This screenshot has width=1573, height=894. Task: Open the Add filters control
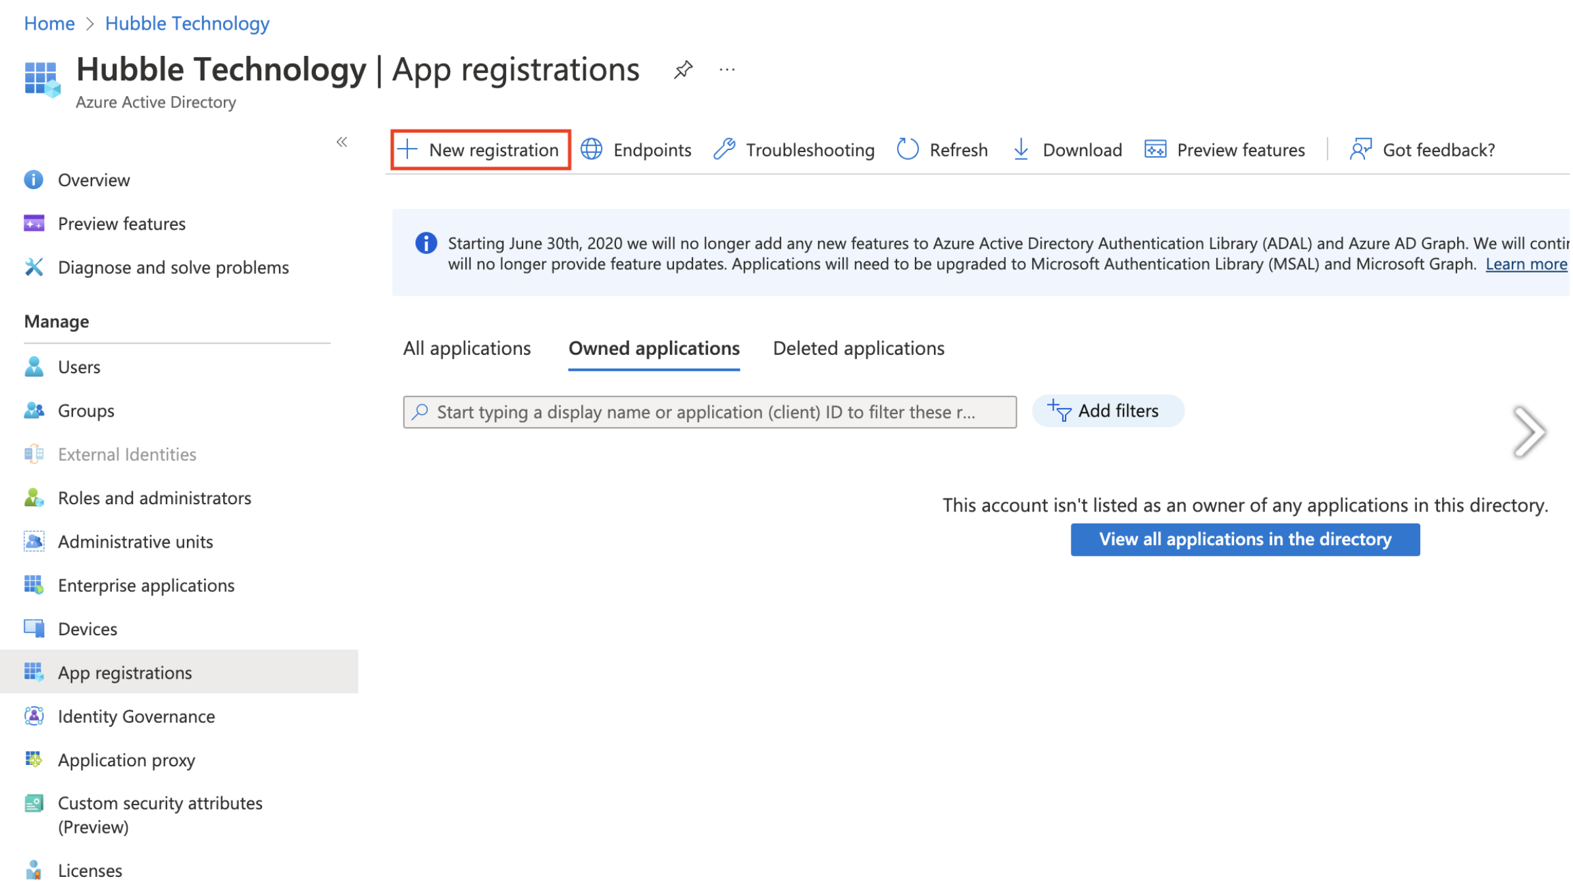(x=1108, y=411)
